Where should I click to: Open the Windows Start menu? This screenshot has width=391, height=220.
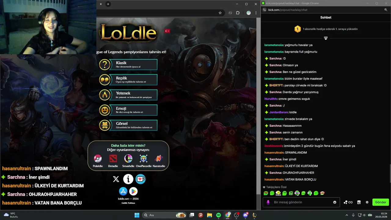tap(137, 215)
